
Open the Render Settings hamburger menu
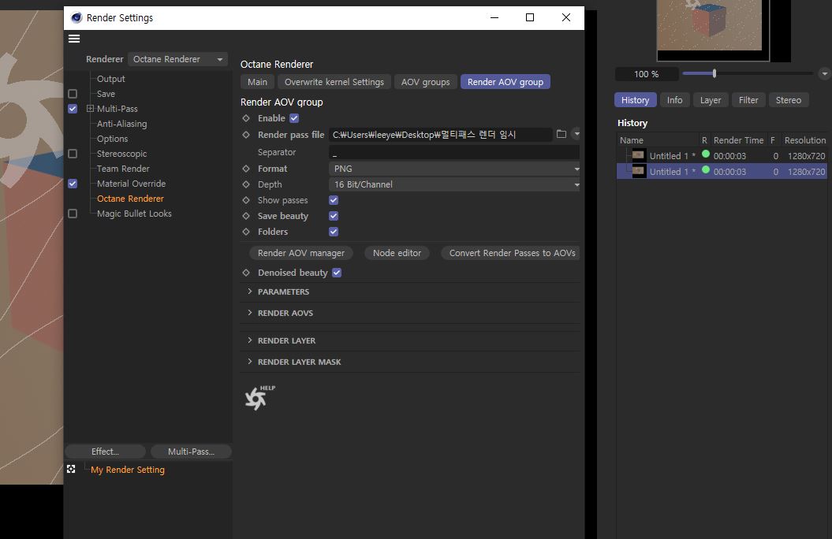[x=74, y=39]
